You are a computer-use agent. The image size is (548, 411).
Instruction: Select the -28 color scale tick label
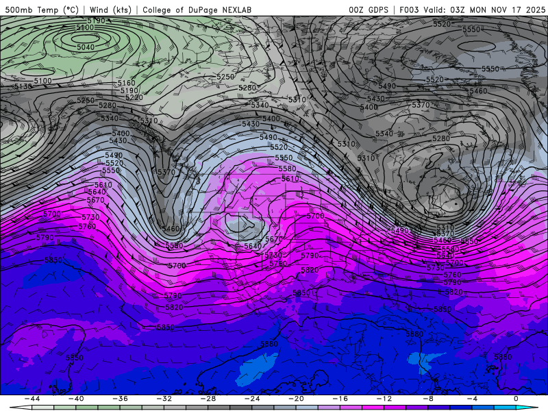pyautogui.click(x=208, y=399)
